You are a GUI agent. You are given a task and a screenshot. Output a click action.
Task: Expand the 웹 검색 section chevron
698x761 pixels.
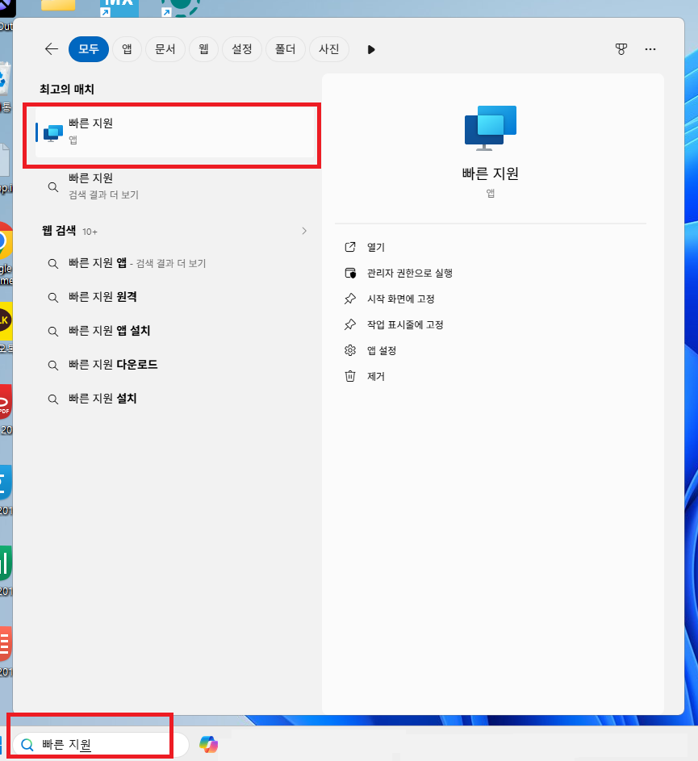pos(304,231)
